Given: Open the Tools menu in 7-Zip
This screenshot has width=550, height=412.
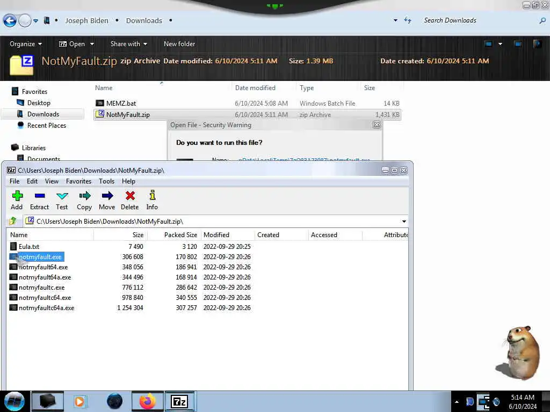Looking at the screenshot, I should (x=106, y=181).
